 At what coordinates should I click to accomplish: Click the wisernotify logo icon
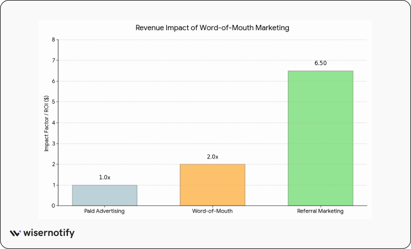(15, 233)
